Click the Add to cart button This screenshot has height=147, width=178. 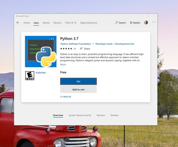coord(78,89)
